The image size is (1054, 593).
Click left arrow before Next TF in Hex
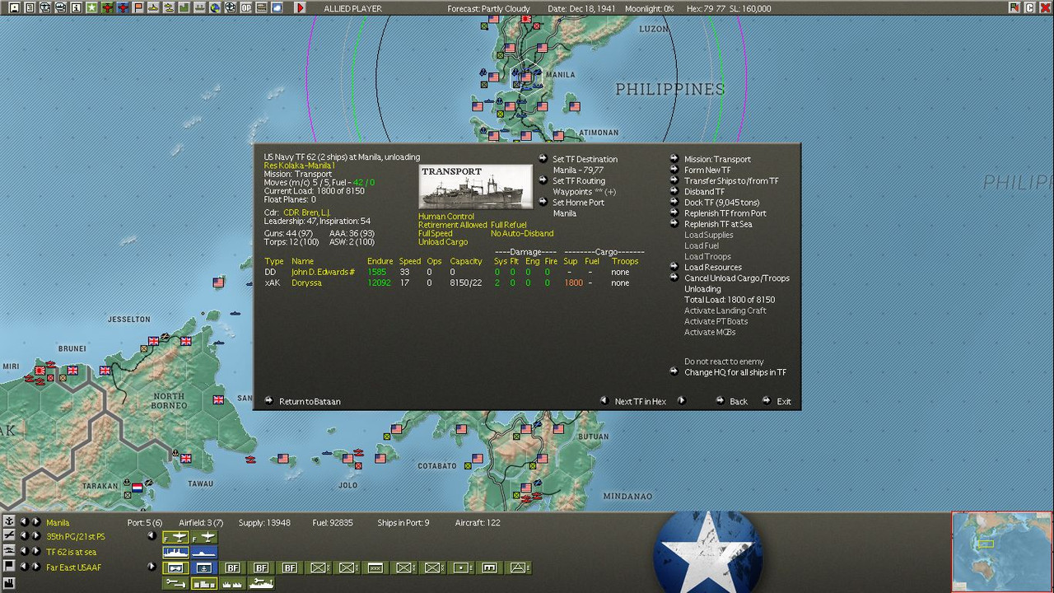pos(604,401)
